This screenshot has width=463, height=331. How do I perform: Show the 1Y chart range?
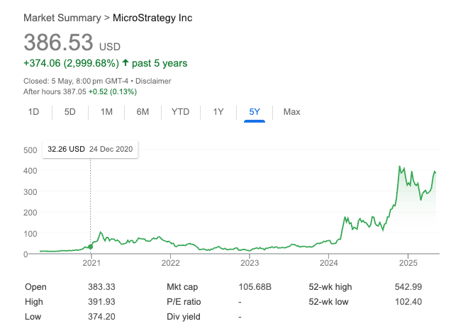click(218, 112)
